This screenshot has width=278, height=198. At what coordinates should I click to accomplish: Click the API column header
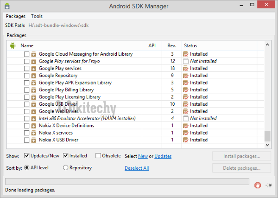coord(152,45)
